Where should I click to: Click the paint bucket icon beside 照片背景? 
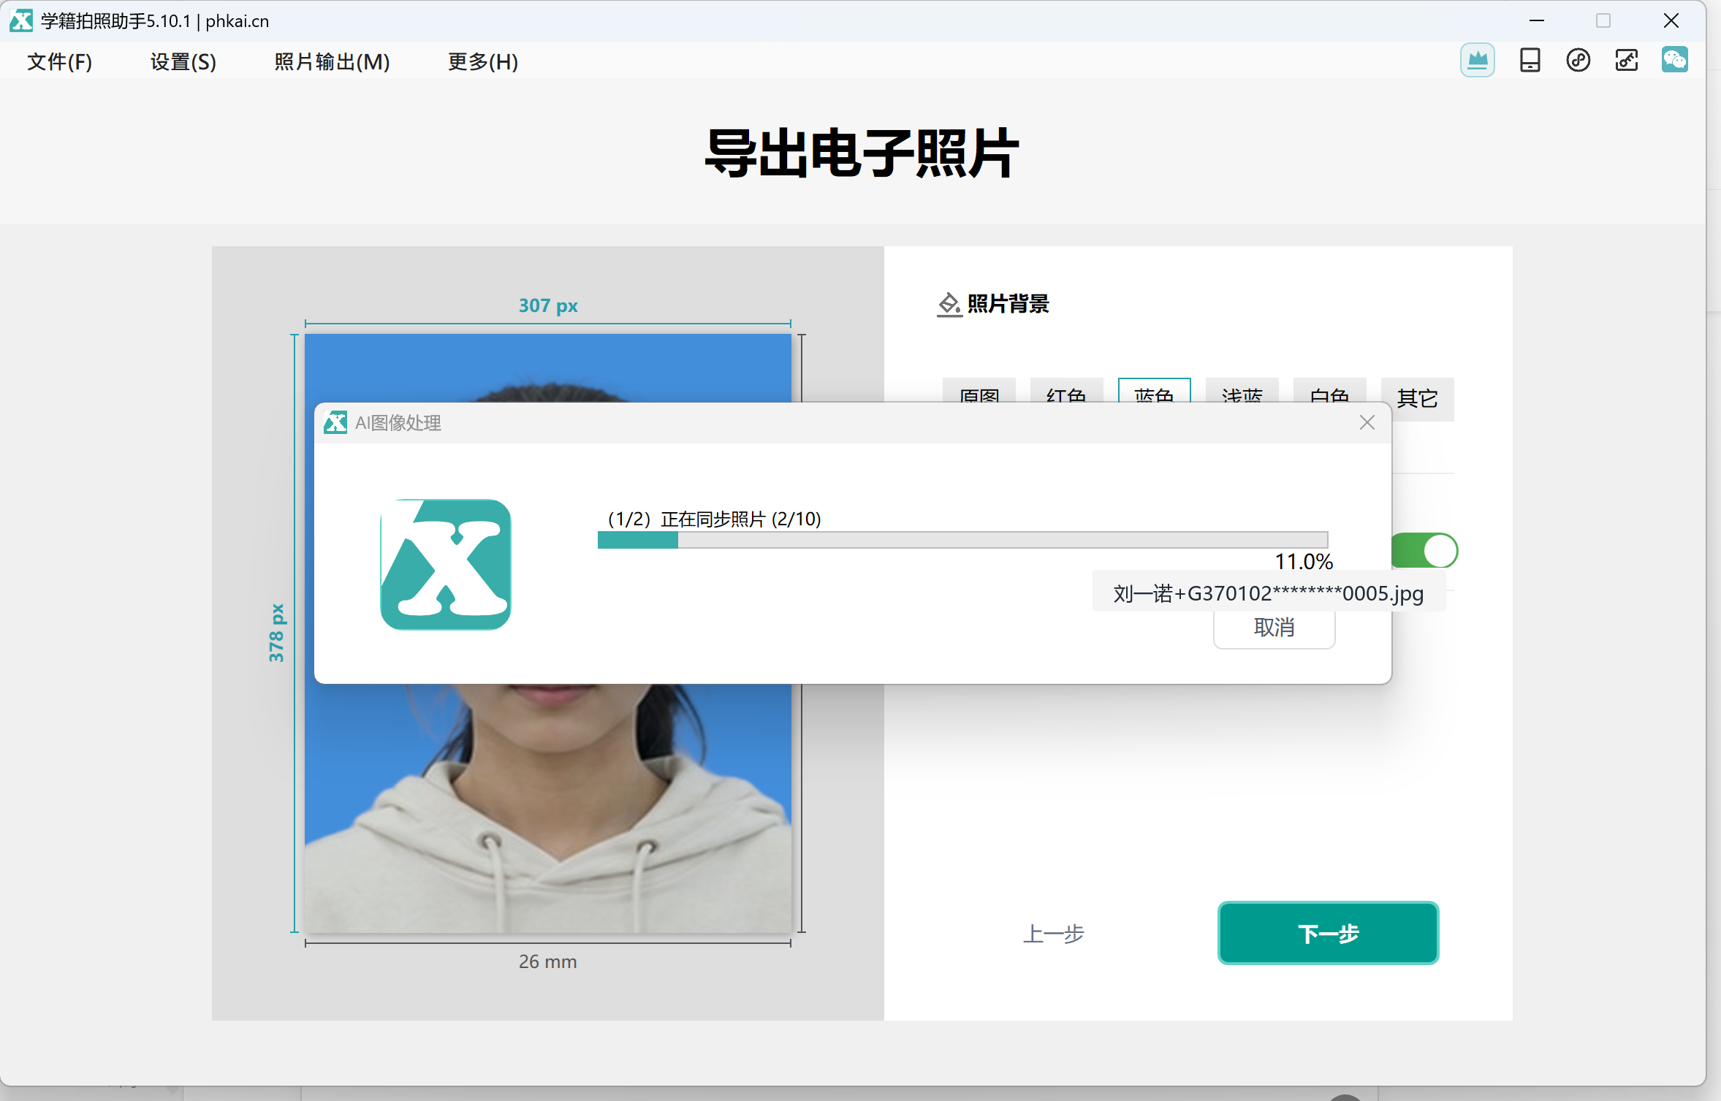pyautogui.click(x=949, y=304)
